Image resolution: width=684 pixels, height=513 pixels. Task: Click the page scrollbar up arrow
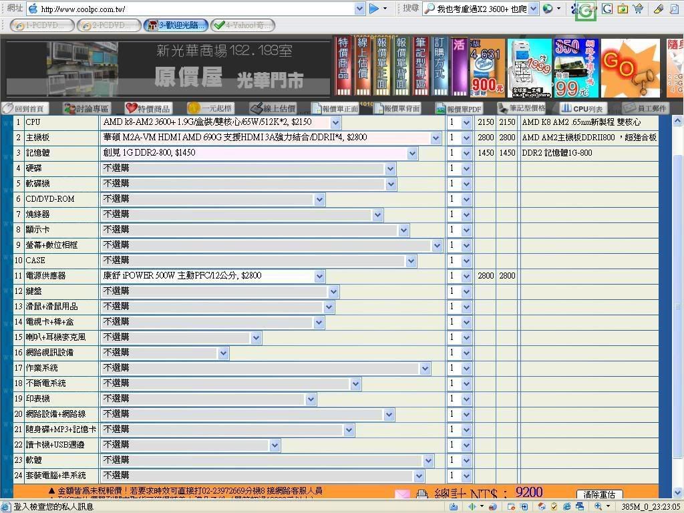677,120
